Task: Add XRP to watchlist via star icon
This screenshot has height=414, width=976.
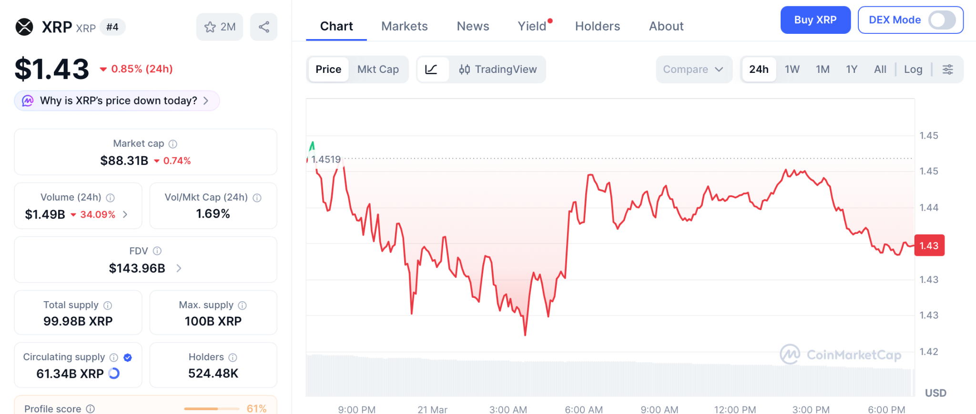Action: [210, 27]
